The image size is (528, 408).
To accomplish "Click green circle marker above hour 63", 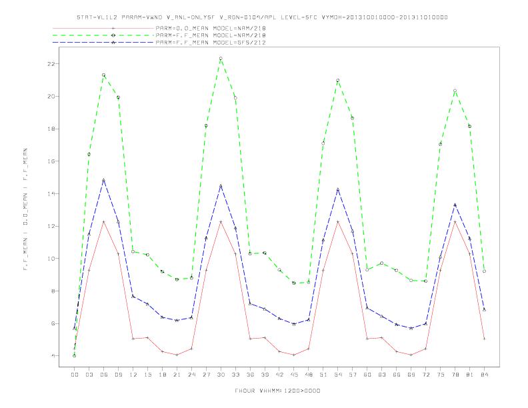I will [x=381, y=263].
